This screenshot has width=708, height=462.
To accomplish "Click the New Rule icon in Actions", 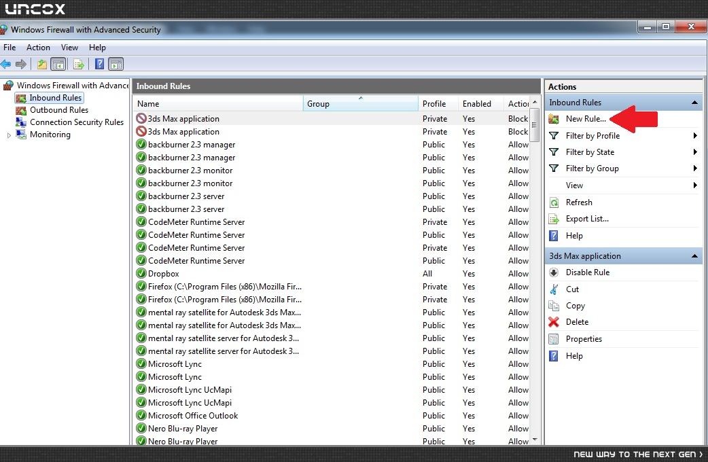I will pos(554,119).
